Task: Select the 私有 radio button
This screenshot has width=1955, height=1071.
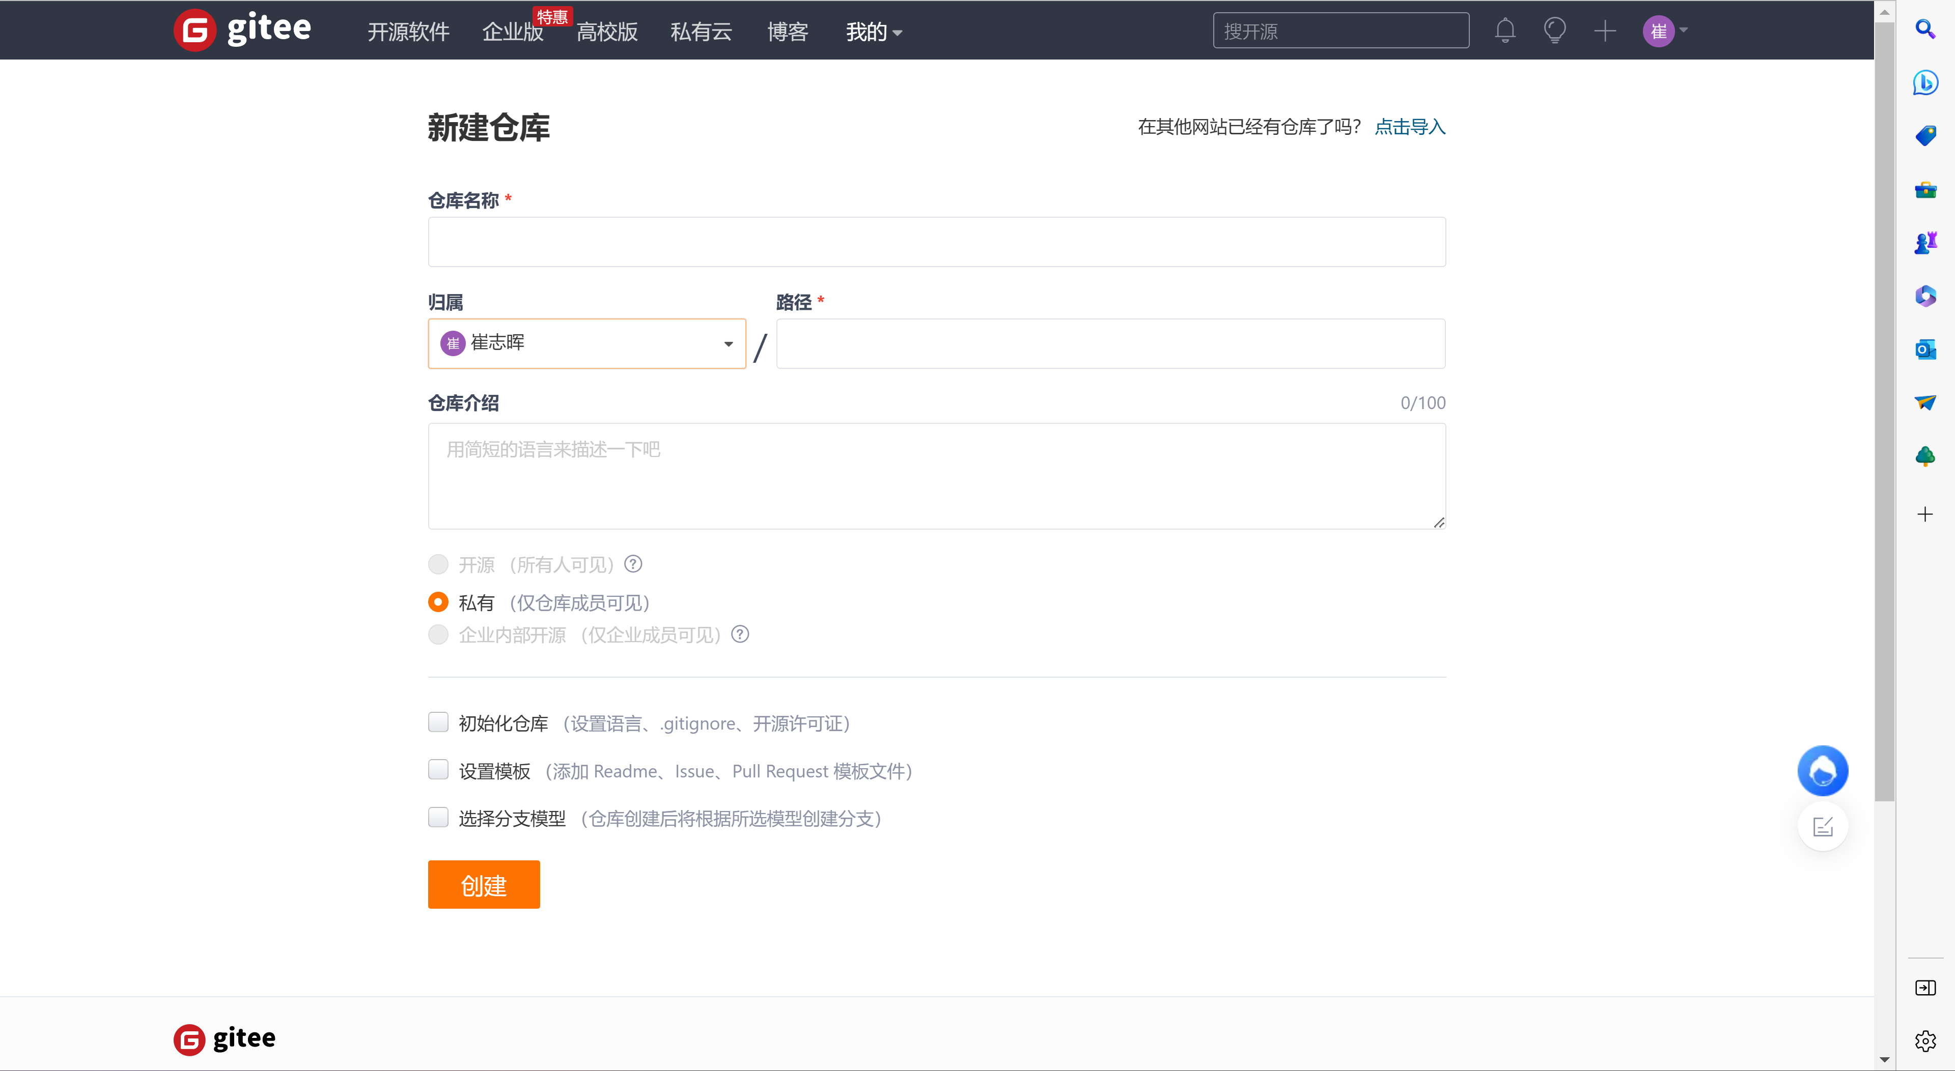Action: point(438,602)
